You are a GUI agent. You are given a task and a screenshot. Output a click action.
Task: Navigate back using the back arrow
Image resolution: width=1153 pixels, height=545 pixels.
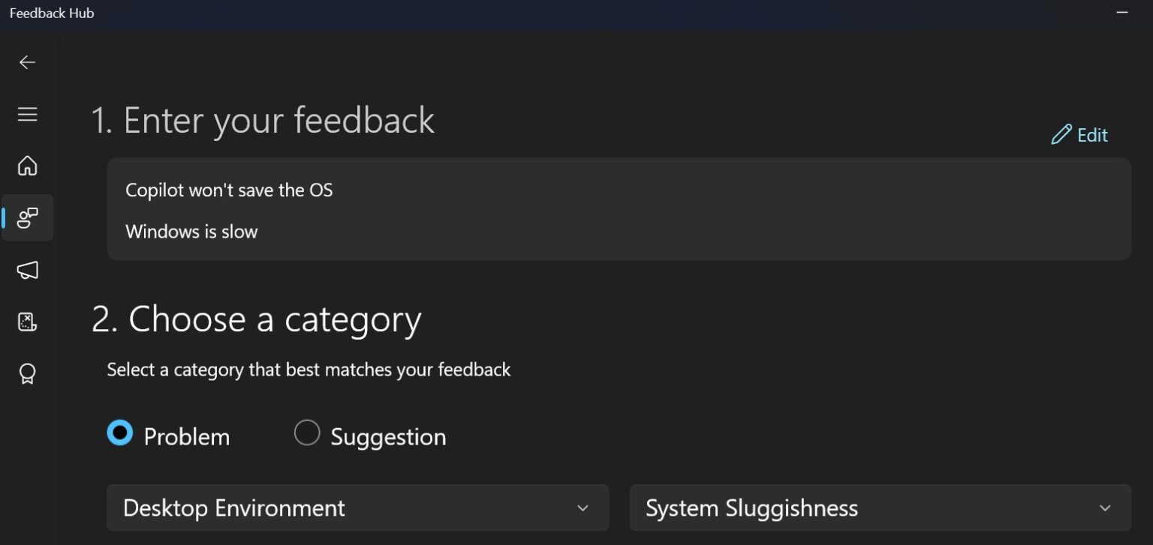click(x=27, y=62)
